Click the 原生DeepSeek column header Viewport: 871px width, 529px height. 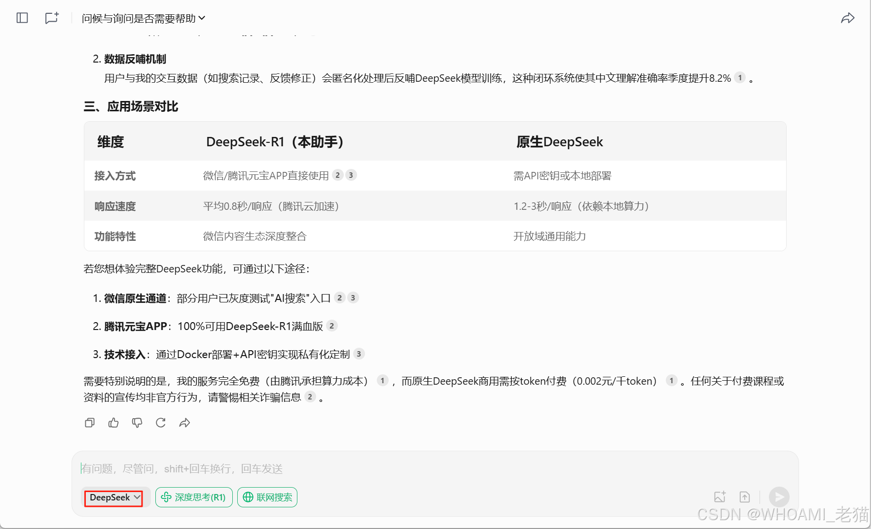(559, 142)
